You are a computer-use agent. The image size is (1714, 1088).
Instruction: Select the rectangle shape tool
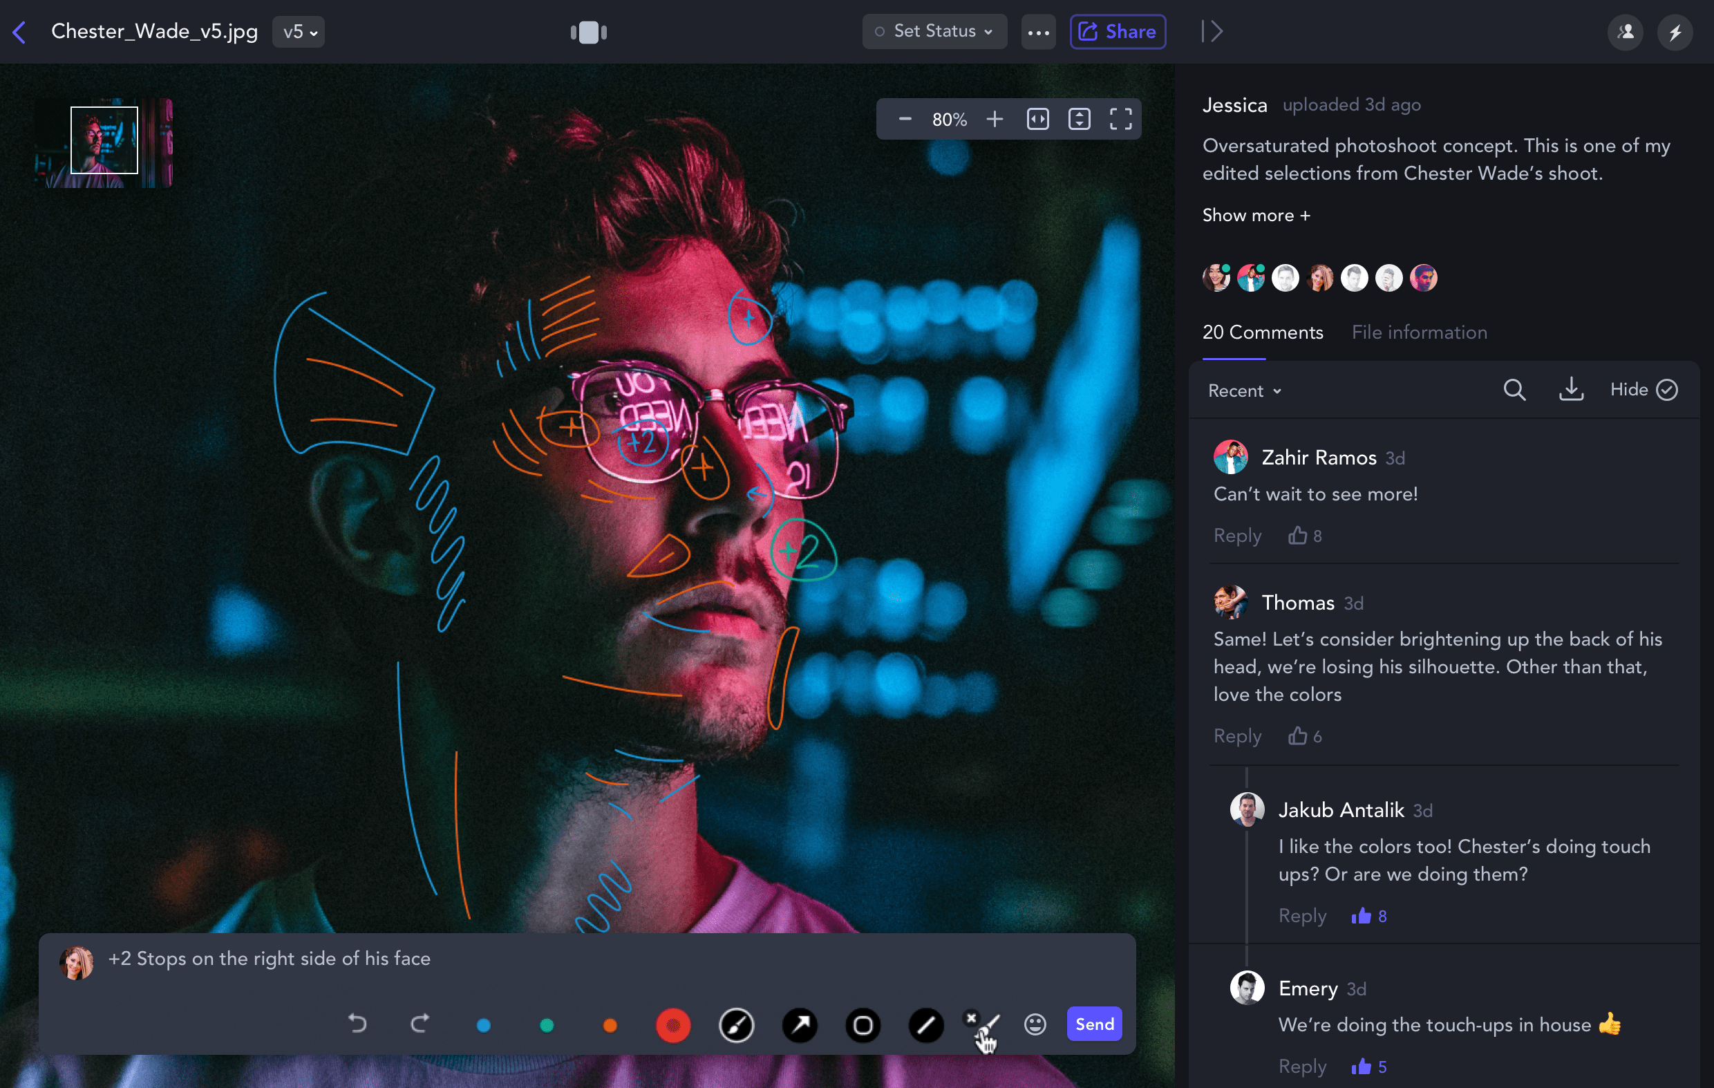point(863,1024)
